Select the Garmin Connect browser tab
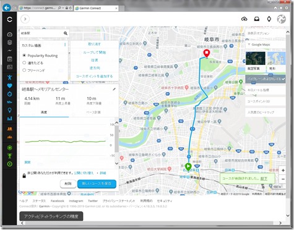Image resolution: width=294 pixels, height=230 pixels. (96, 8)
